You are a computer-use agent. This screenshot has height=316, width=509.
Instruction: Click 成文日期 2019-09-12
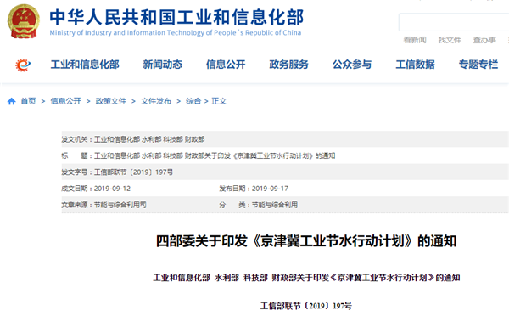(x=96, y=189)
